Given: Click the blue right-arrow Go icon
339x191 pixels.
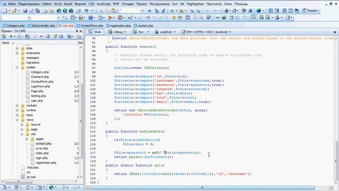Looking at the screenshot, I should pyautogui.click(x=149, y=11).
